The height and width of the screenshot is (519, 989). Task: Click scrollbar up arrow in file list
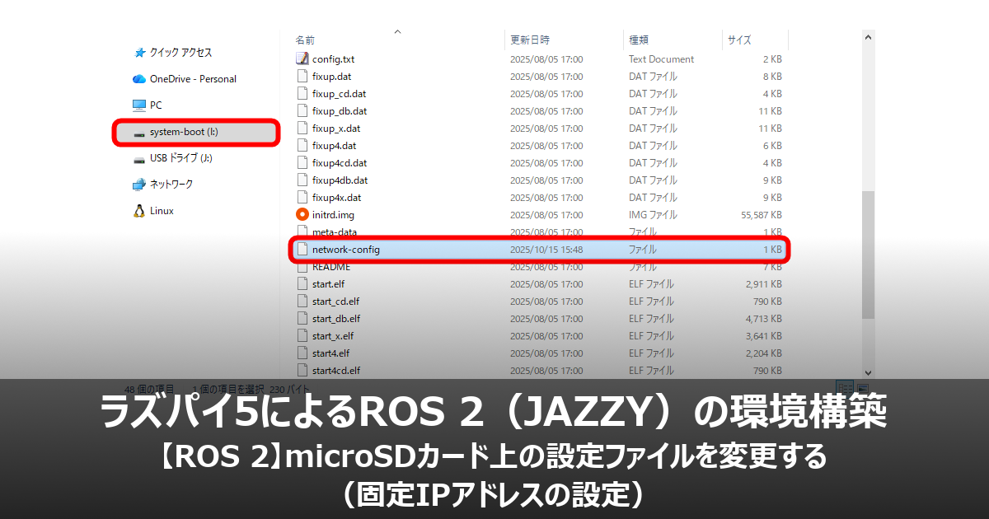(x=868, y=37)
